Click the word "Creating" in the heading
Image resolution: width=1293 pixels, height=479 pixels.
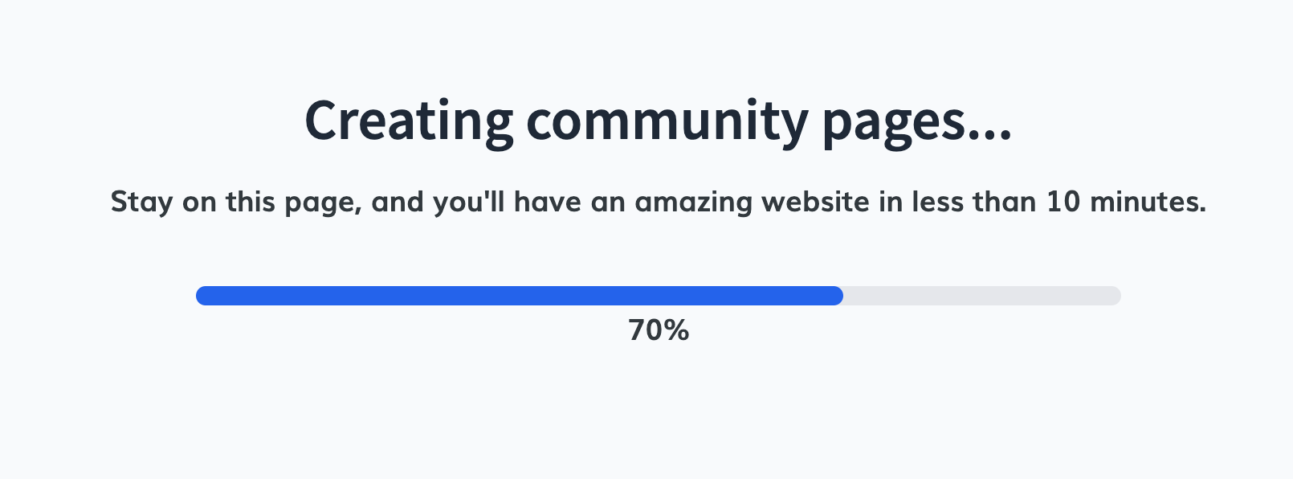[x=409, y=121]
